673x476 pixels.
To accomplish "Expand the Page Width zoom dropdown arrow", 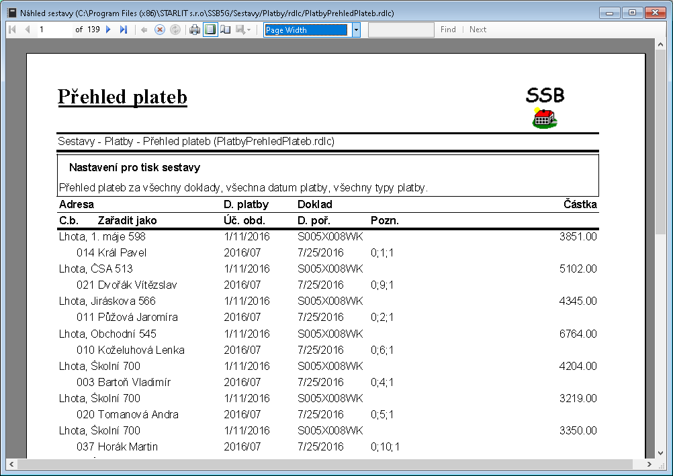I will pos(356,30).
